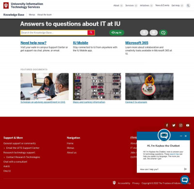Minimize the Kaybee chatbot window
194x189 pixels.
[x=181, y=136]
